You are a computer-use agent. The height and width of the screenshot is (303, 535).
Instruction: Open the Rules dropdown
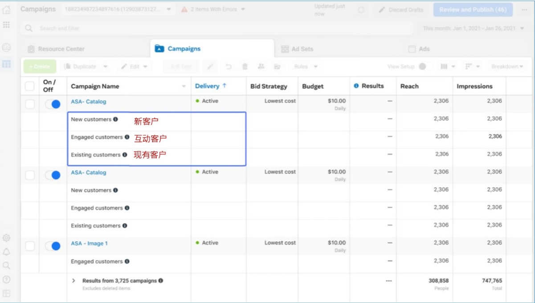[x=306, y=67]
